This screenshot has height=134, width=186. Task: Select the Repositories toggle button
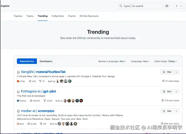[x=27, y=61]
